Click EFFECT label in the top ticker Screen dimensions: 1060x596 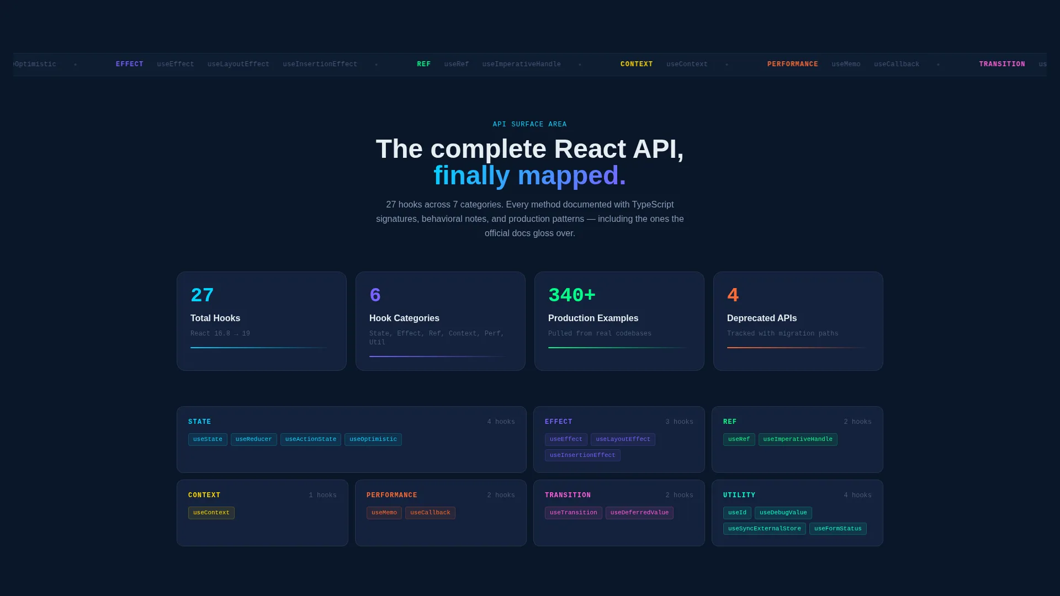tap(130, 64)
